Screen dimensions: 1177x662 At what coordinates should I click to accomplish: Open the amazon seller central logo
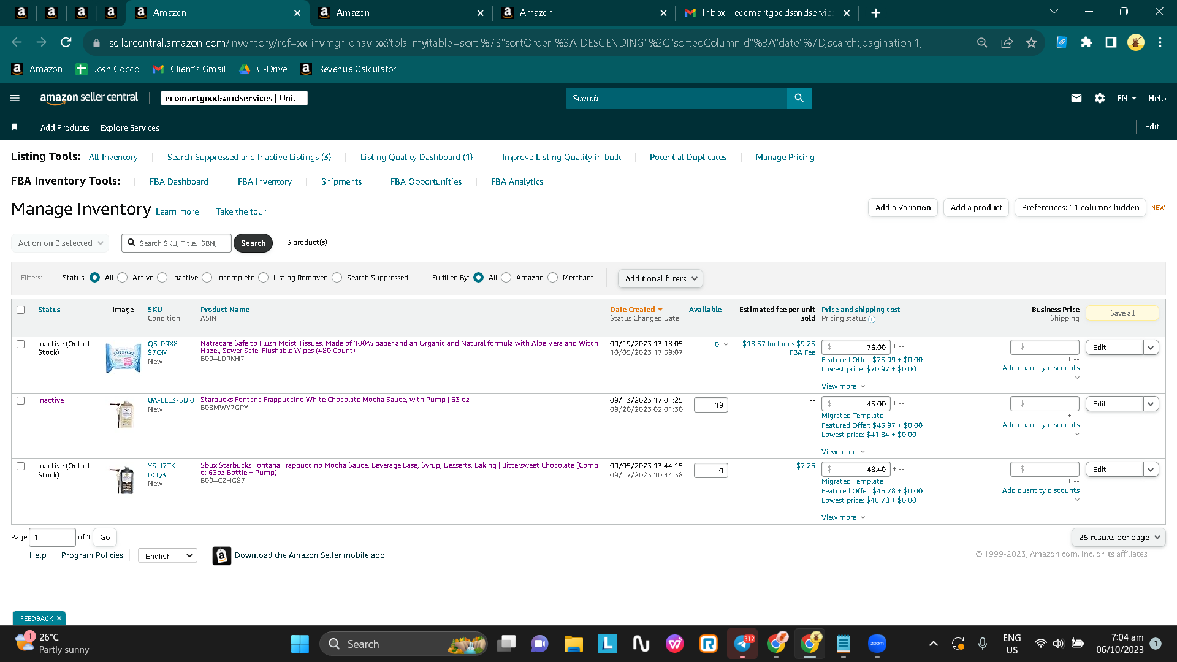(x=89, y=98)
